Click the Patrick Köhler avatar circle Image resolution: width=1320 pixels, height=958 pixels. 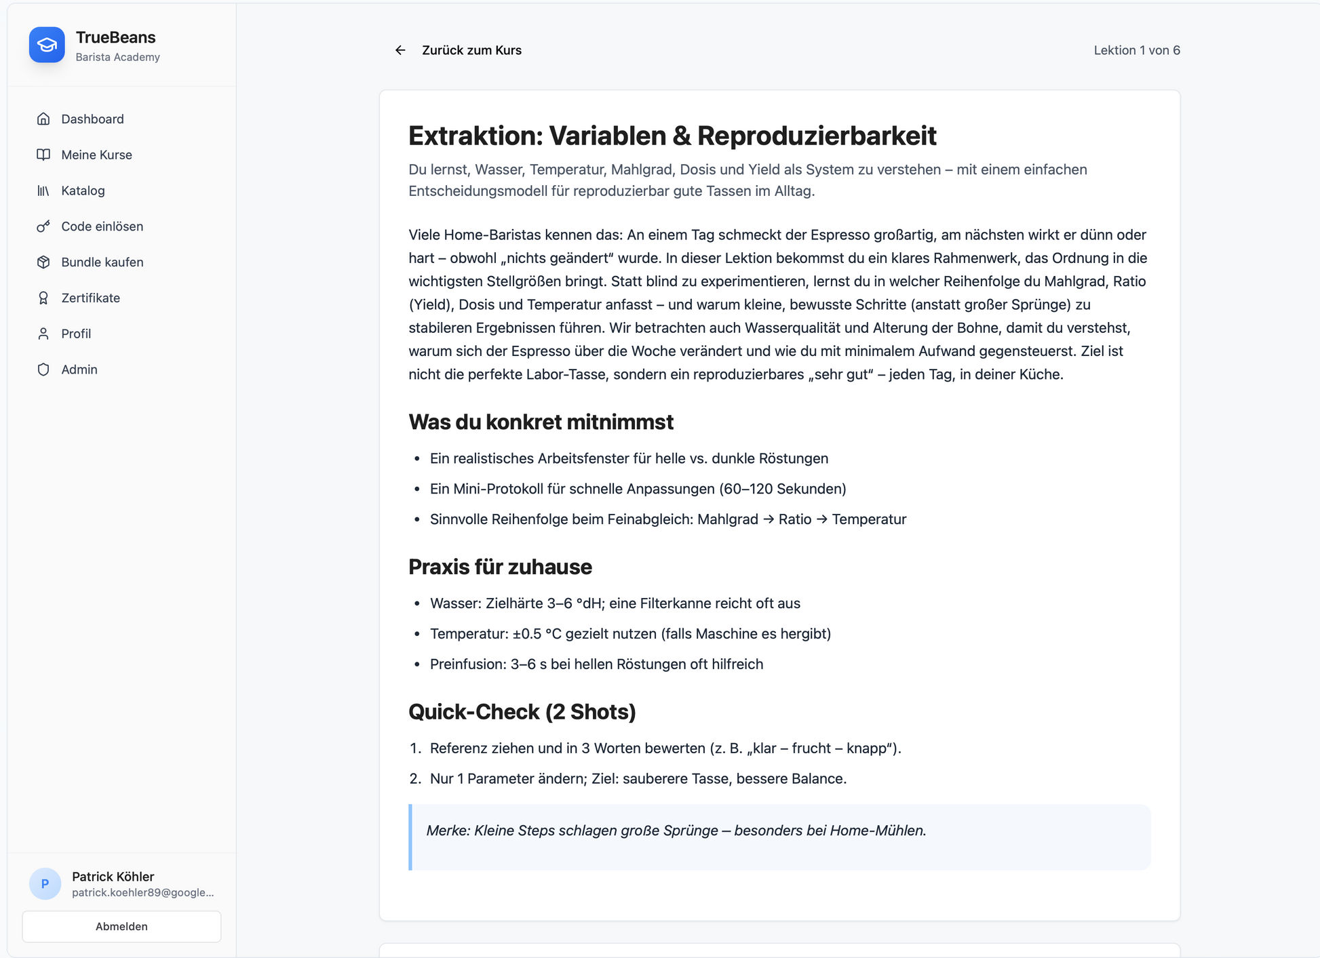point(45,883)
